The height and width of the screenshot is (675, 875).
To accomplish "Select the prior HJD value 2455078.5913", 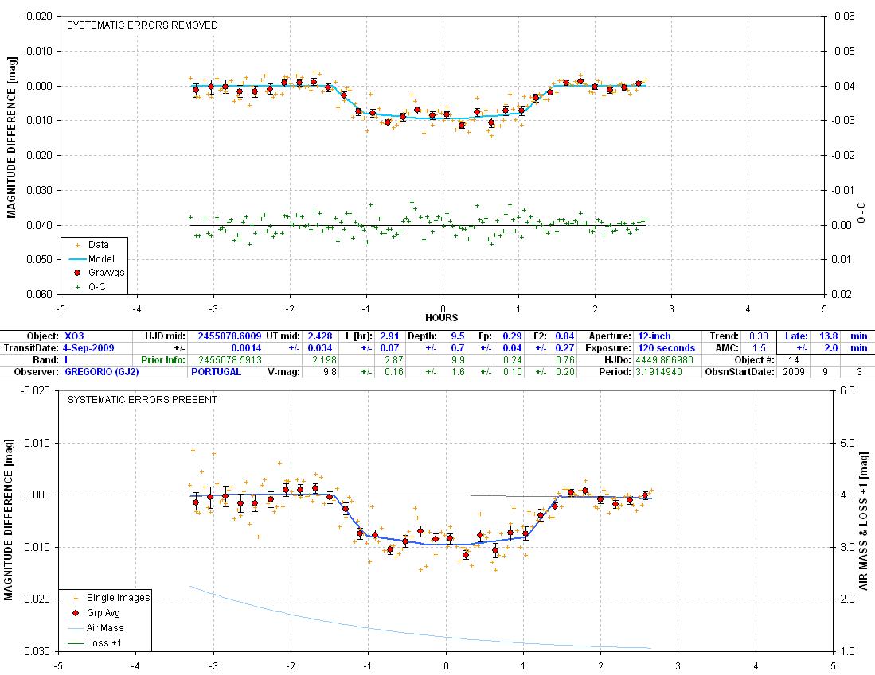I will pyautogui.click(x=230, y=359).
